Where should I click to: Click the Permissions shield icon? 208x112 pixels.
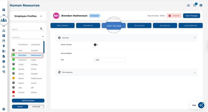point(59,72)
